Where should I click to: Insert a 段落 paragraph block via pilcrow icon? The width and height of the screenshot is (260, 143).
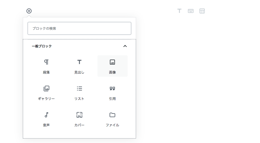coord(46,62)
